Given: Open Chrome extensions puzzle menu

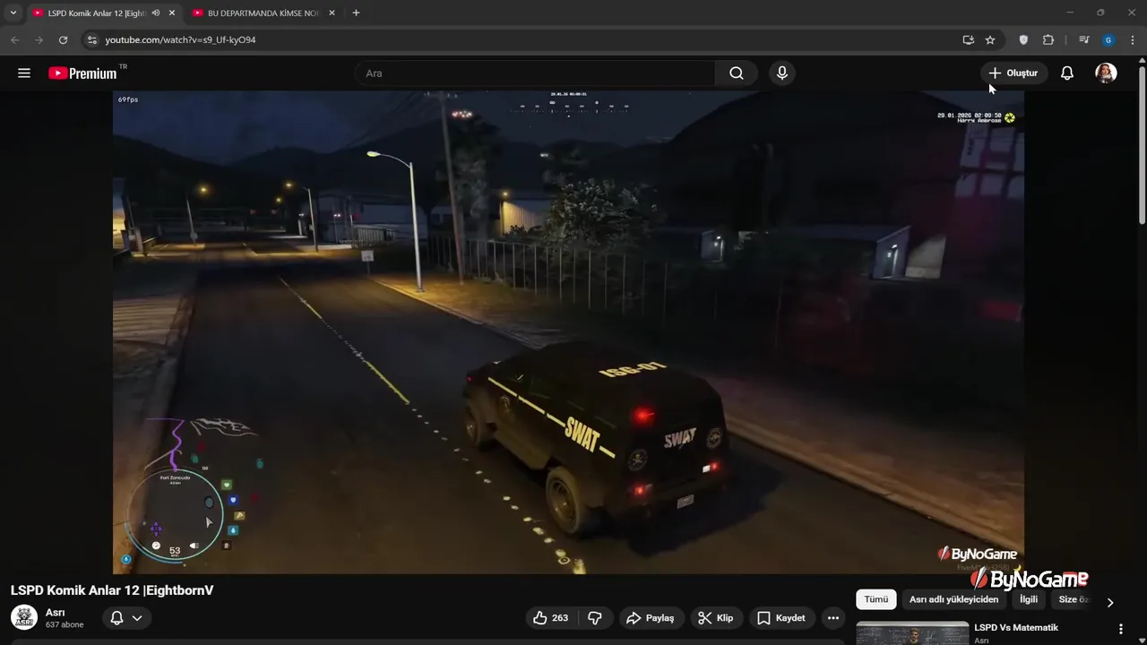Looking at the screenshot, I should (x=1048, y=39).
